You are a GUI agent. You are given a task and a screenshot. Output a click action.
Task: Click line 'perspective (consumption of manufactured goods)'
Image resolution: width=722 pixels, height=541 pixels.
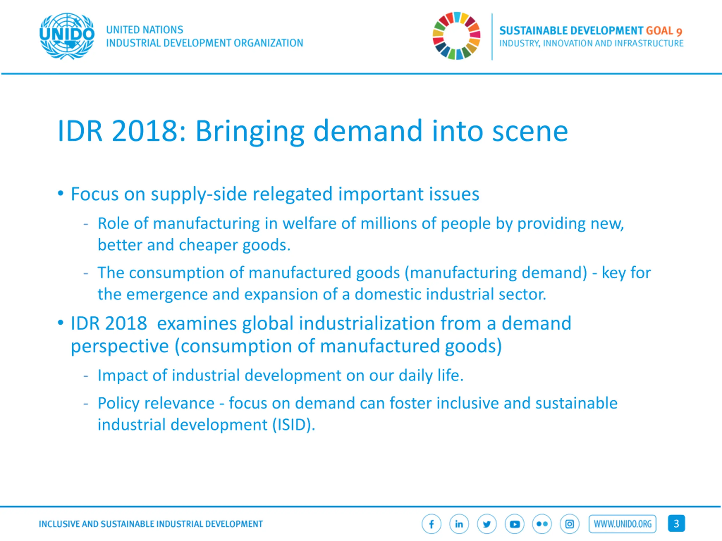286,346
